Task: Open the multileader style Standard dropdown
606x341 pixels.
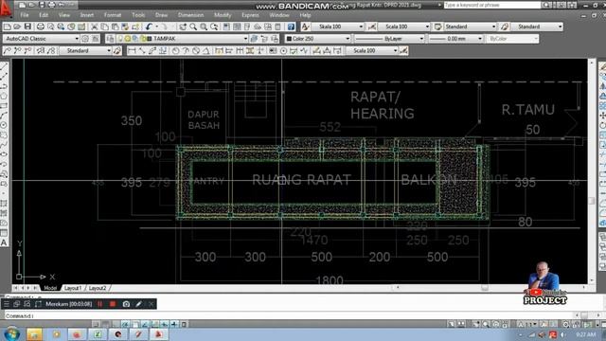Action: pos(537,27)
